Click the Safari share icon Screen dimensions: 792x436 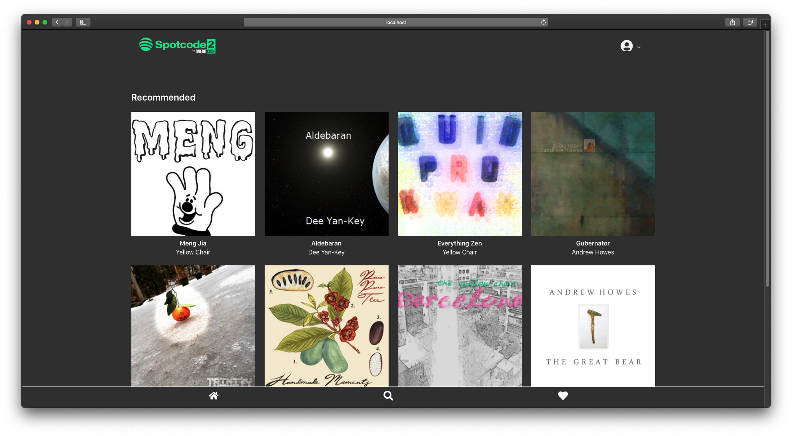[732, 22]
